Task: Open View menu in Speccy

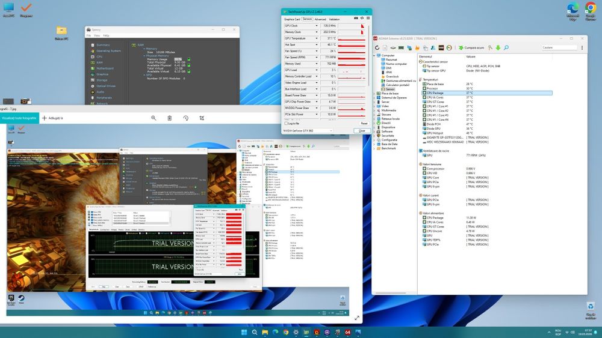Action: (x=97, y=35)
